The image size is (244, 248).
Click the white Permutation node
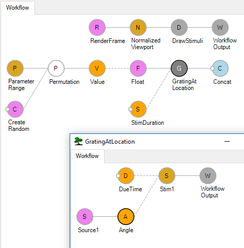coord(56,69)
